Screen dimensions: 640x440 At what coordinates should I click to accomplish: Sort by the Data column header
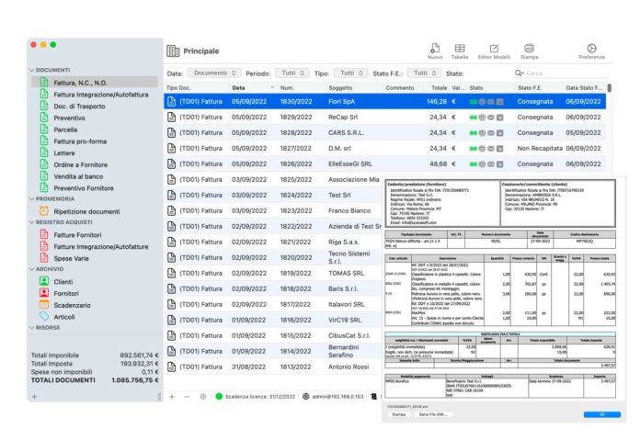pos(253,87)
